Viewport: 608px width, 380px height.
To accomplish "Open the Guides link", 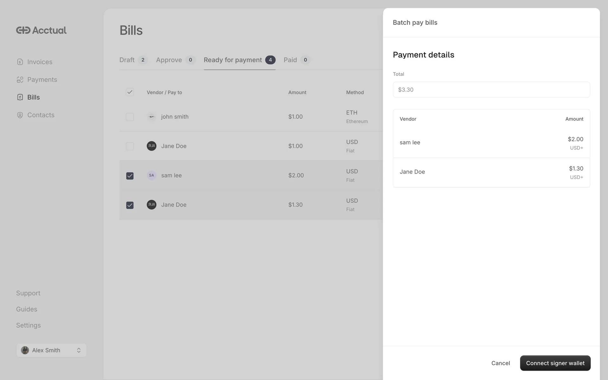I will (x=27, y=309).
